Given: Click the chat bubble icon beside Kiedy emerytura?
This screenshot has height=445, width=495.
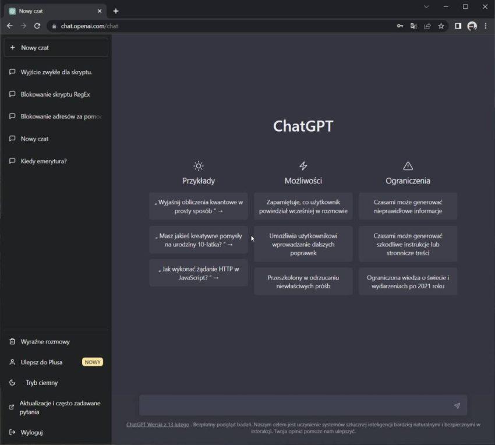Looking at the screenshot, I should tap(12, 161).
